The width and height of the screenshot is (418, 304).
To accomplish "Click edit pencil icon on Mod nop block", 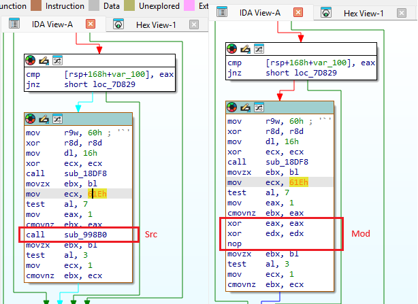I will pos(246,107).
